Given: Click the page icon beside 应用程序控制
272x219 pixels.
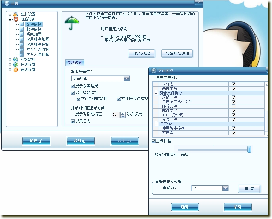Looking at the screenshot, I should coord(22,44).
